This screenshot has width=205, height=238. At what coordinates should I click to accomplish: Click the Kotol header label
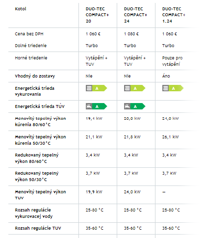click(x=21, y=9)
